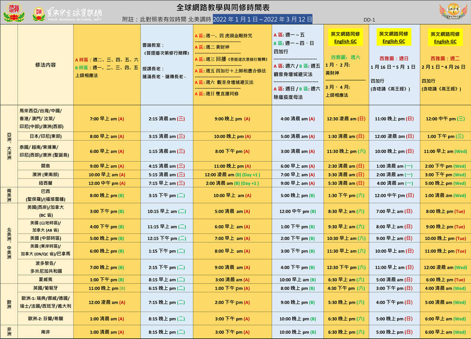Open English GC link in Seattle Saturday column
471x339 pixels.
[x=345, y=42]
